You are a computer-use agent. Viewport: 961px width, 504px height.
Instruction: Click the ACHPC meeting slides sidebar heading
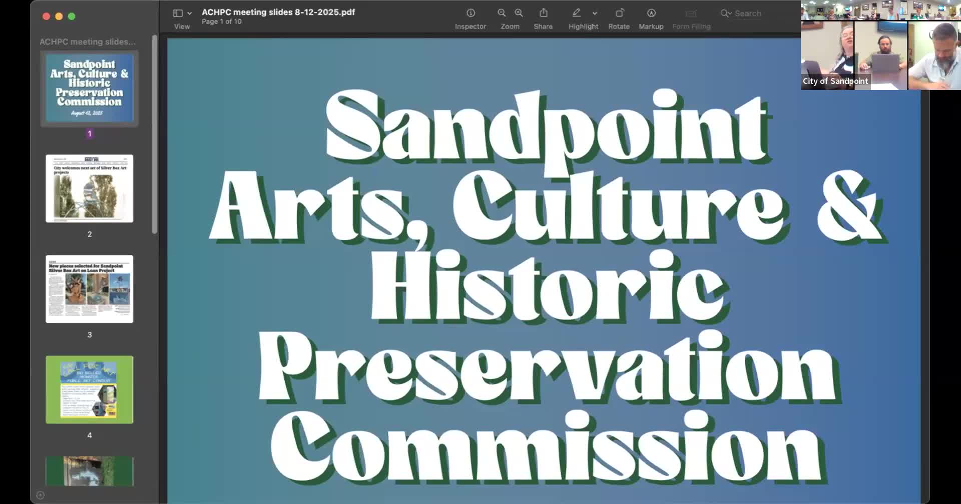[x=88, y=41]
